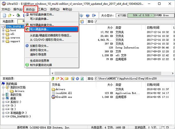175x129 pixels.
Task: Click the New file toolbar icon
Action: 4,15
